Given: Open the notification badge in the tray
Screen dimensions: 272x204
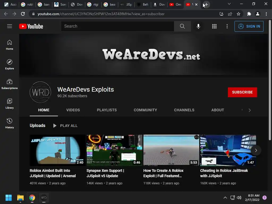Looking at the screenshot, I should pyautogui.click(x=265, y=198).
